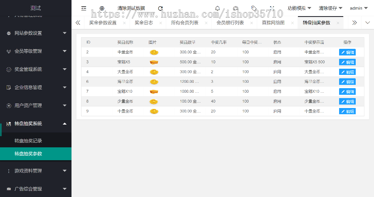This screenshot has width=374, height=197.
Task: Click the 企业信息管理 sidebar icon
Action: (x=9, y=87)
